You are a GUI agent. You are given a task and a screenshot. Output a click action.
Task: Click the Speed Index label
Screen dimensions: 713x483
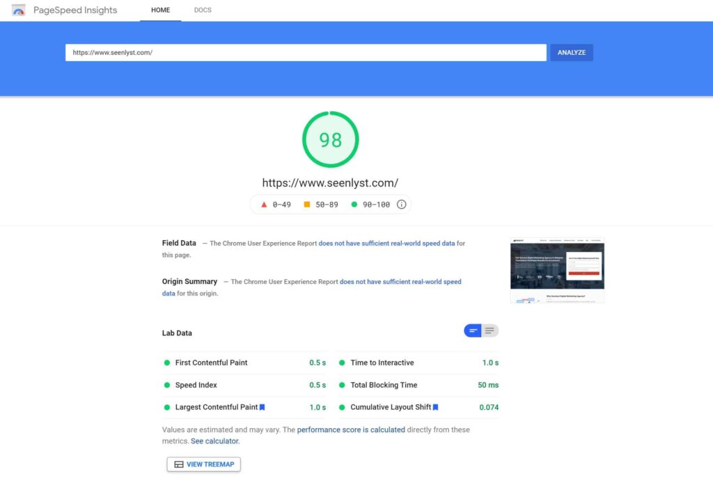tap(196, 385)
